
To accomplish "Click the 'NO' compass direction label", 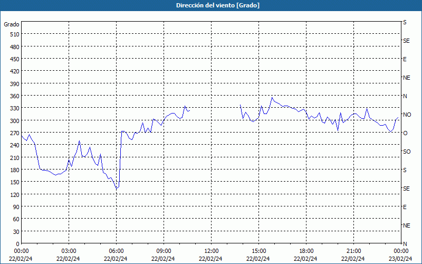I will click(407, 115).
